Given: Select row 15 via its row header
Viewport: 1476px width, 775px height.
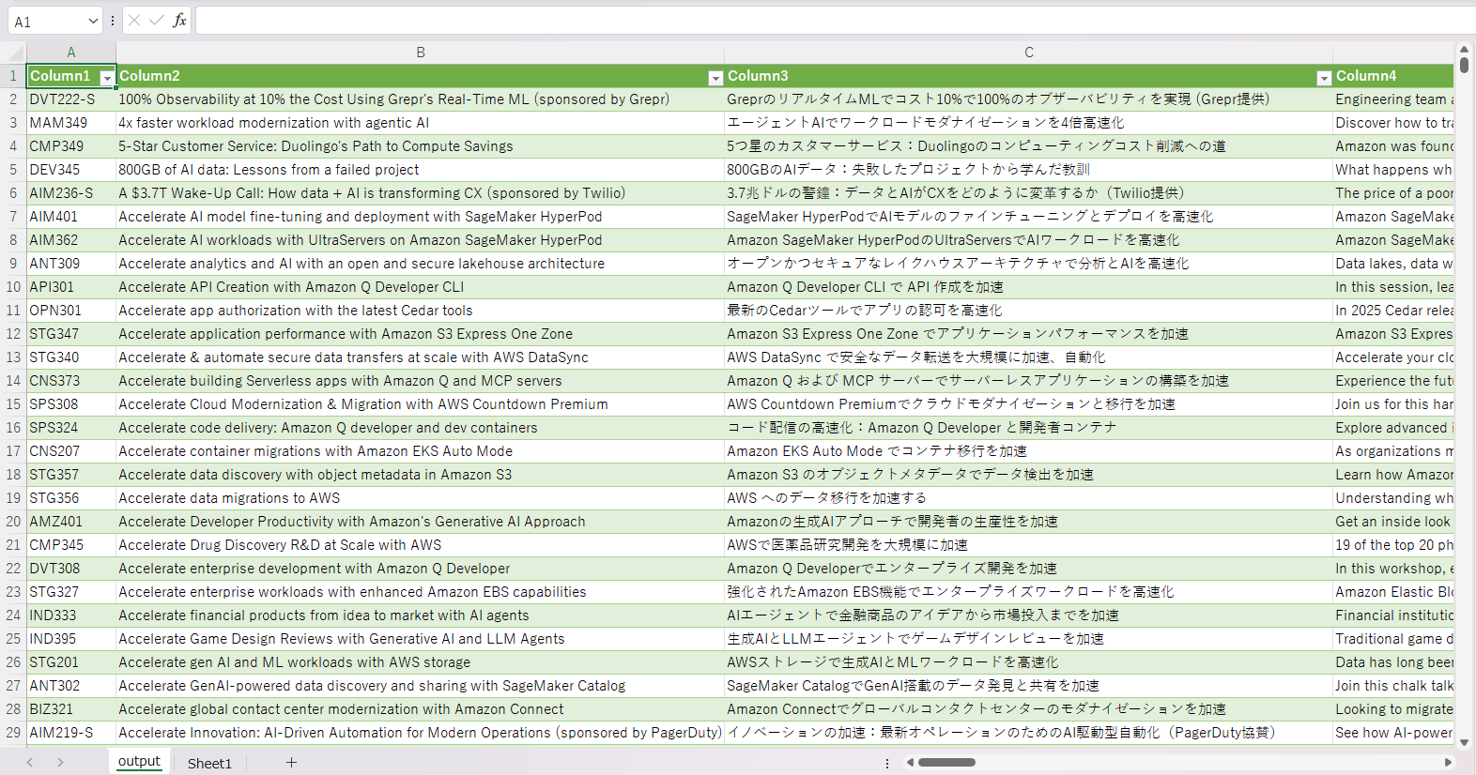Looking at the screenshot, I should (13, 404).
